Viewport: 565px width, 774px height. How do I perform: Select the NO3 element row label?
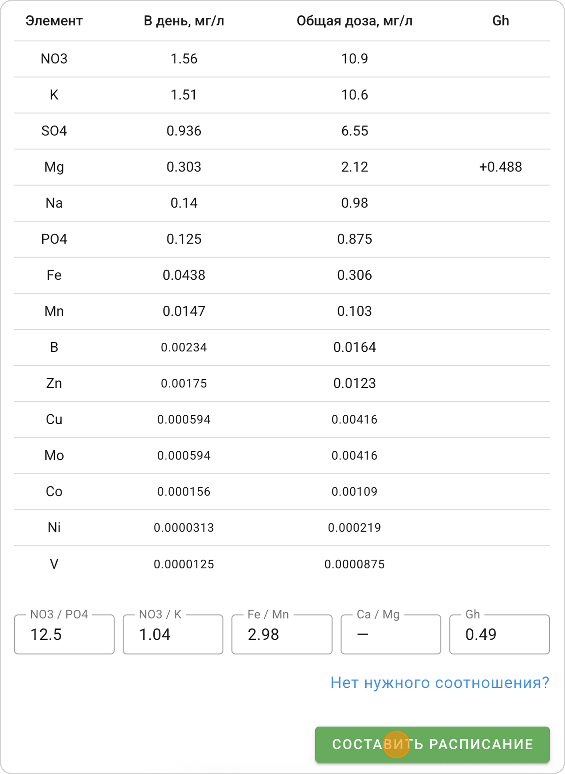tap(54, 59)
